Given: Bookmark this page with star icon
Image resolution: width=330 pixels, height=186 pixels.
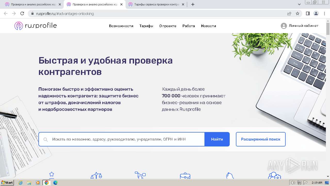Looking at the screenshot, I should (298, 13).
